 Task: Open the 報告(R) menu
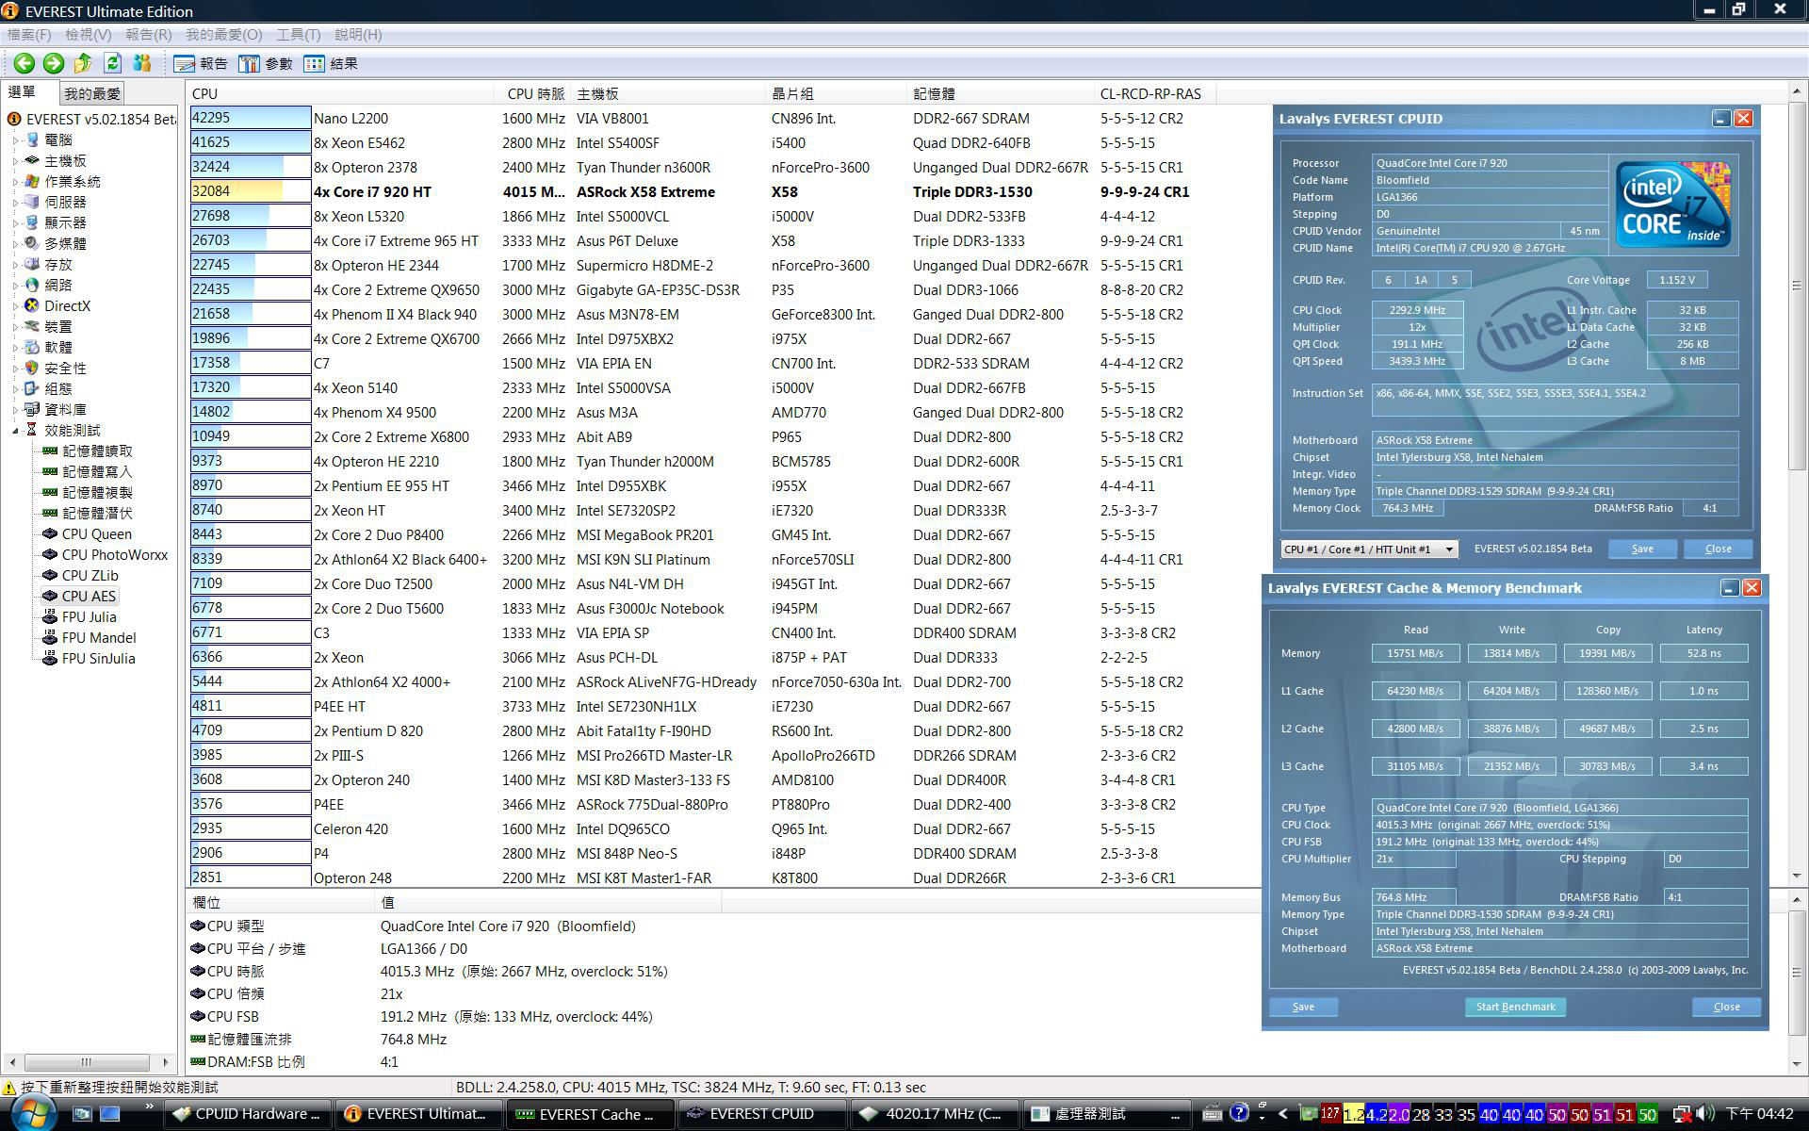(149, 34)
